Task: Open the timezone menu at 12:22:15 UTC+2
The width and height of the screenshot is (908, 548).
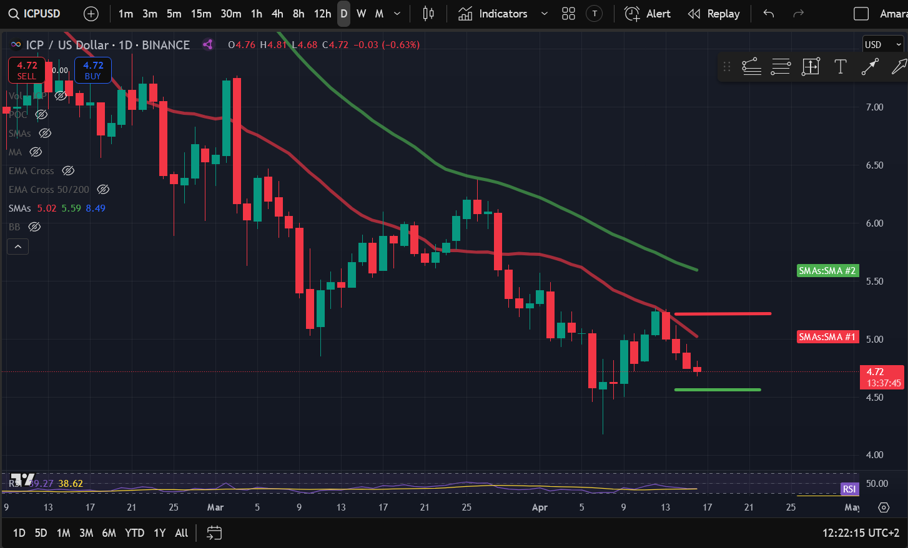Action: tap(861, 533)
